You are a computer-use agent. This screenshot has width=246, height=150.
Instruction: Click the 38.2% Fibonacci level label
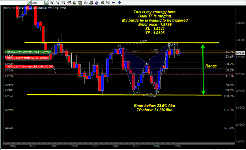[x=229, y=64]
